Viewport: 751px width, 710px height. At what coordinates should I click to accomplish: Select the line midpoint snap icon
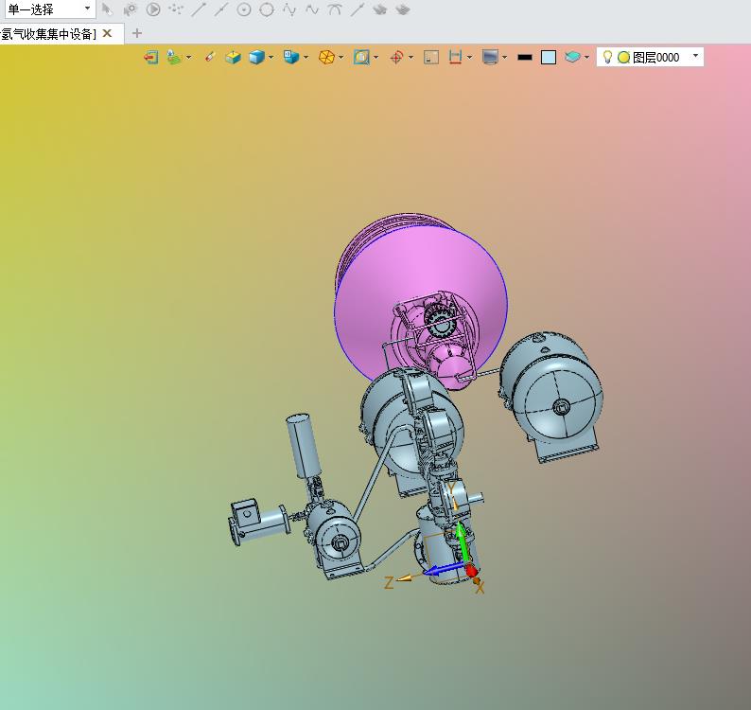pos(220,9)
